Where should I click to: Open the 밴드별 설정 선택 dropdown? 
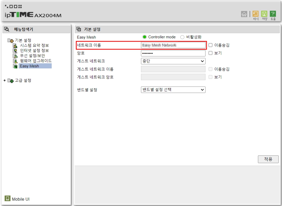click(173, 90)
